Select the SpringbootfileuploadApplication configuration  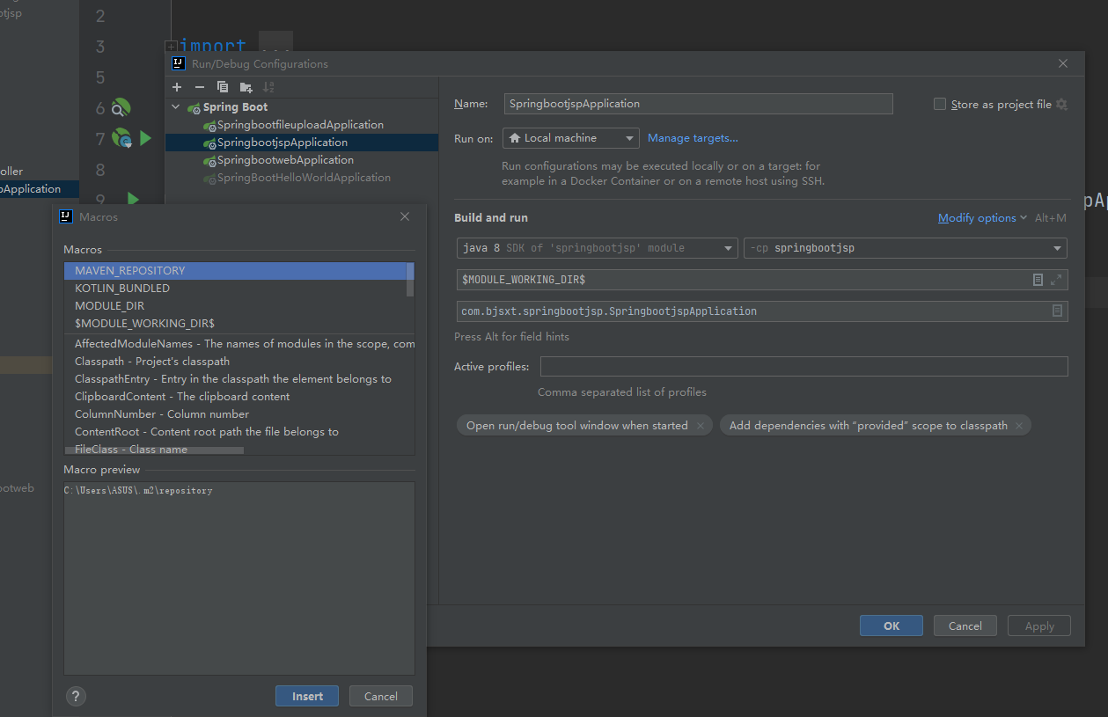pyautogui.click(x=300, y=125)
